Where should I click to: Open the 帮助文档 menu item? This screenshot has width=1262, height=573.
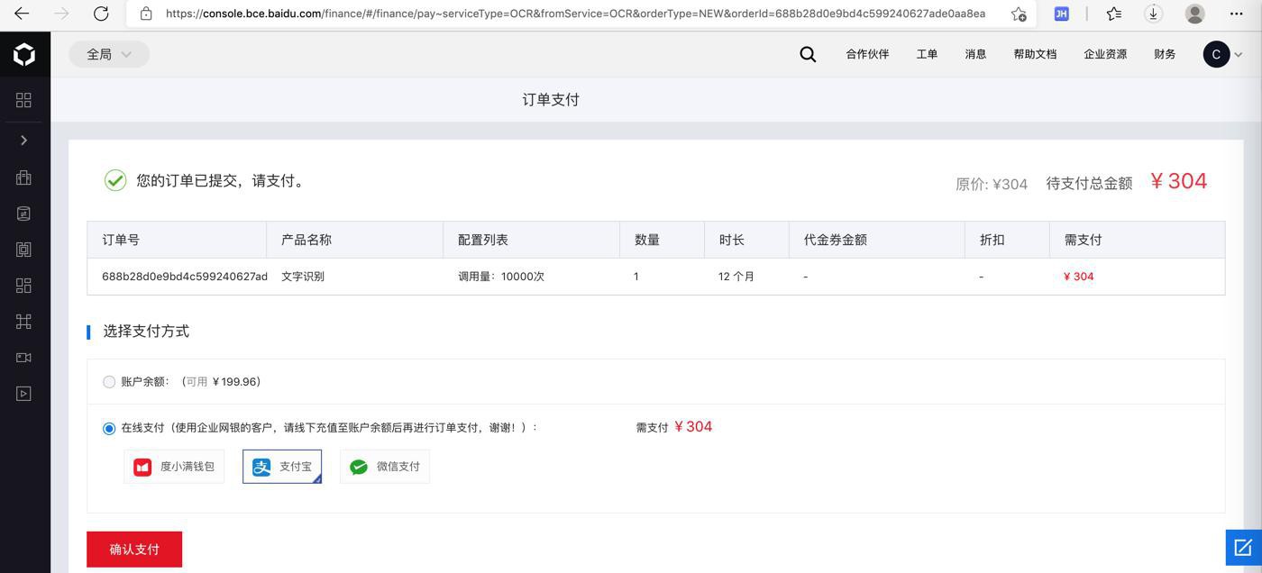(1035, 54)
